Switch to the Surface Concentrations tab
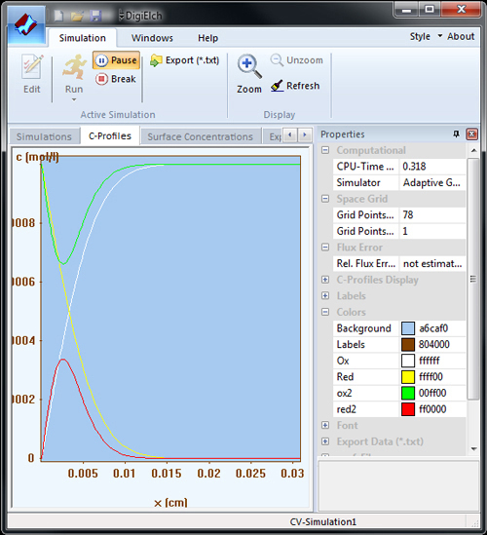Image resolution: width=487 pixels, height=535 pixels. [x=201, y=136]
